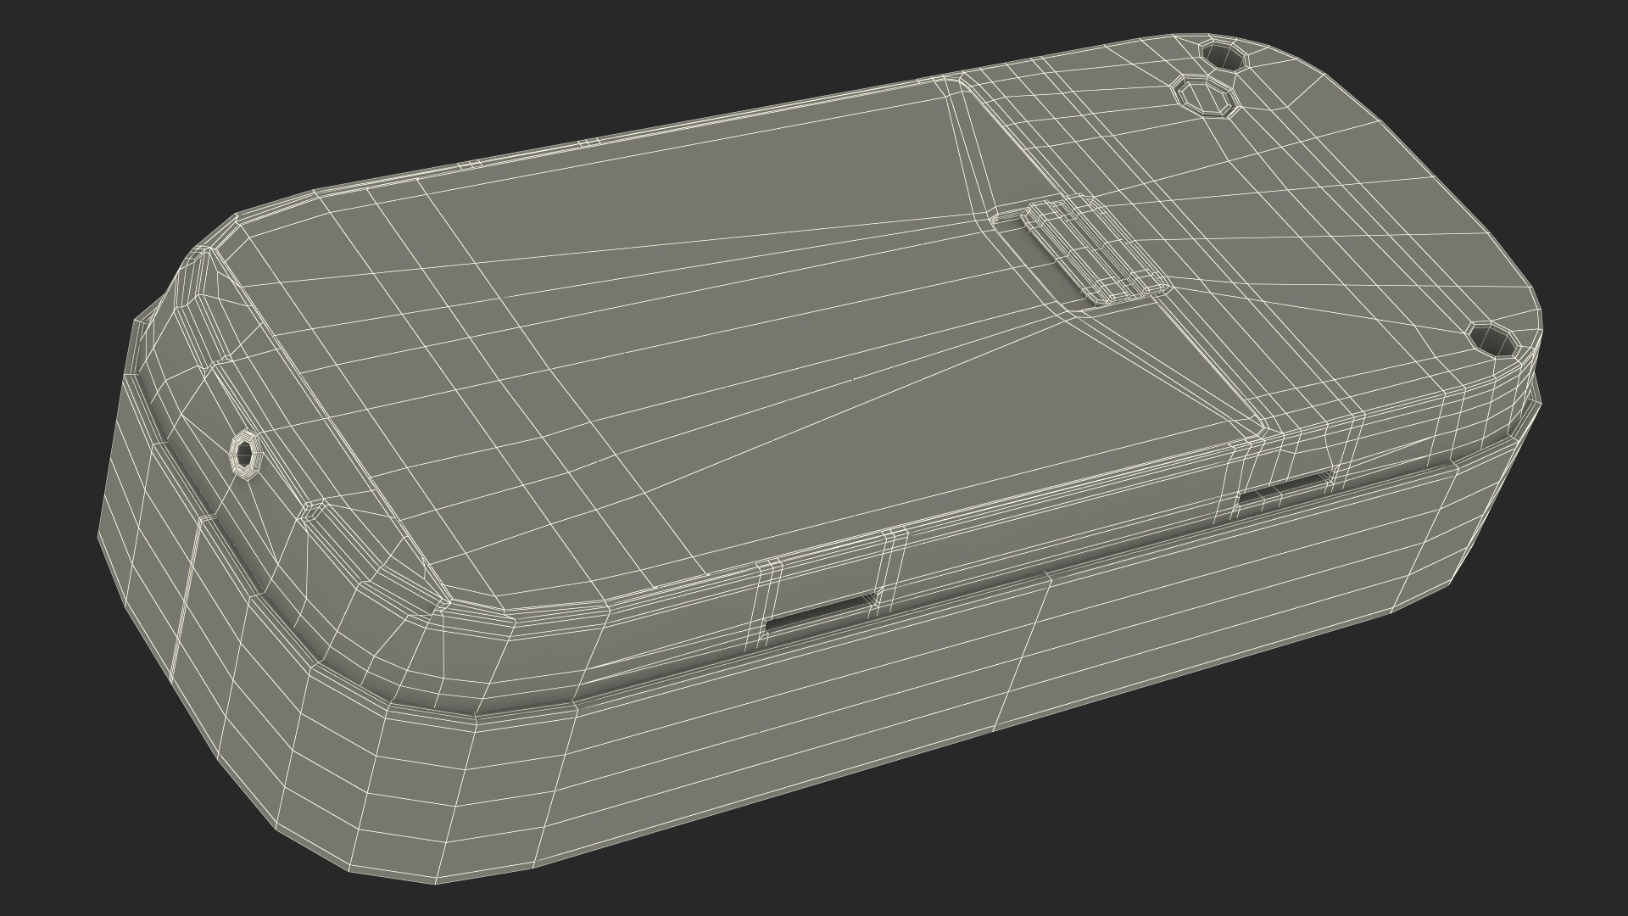The image size is (1628, 916).
Task: Click the large octagonal recess near top corner
Action: [1206, 95]
